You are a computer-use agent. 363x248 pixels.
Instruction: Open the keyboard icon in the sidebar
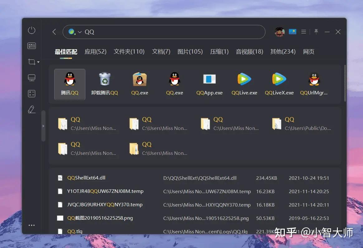tap(31, 46)
